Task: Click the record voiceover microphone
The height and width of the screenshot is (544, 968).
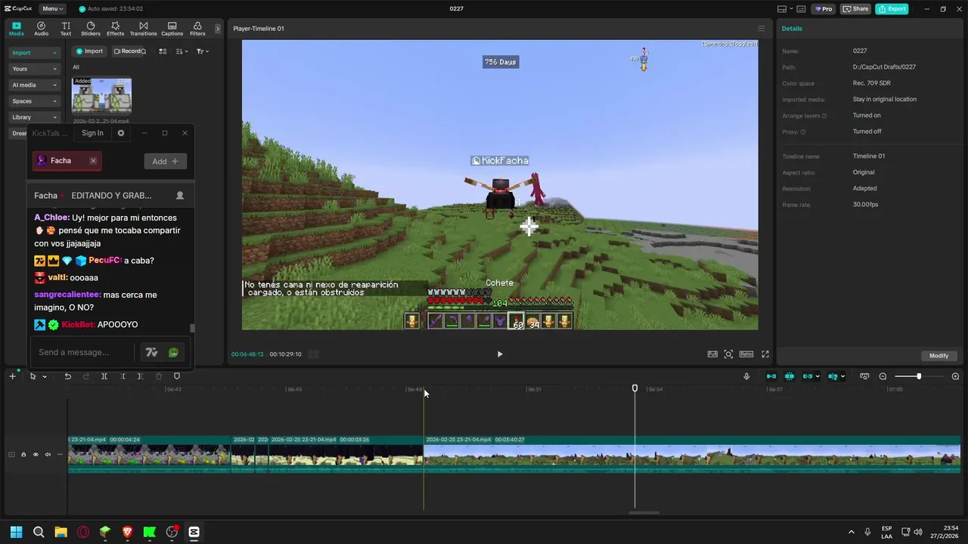Action: [x=746, y=376]
